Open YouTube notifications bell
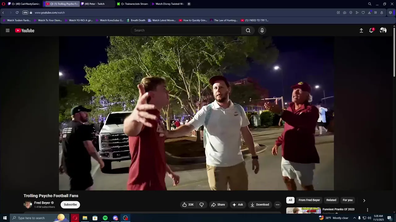The width and height of the screenshot is (396, 222). pyautogui.click(x=372, y=30)
